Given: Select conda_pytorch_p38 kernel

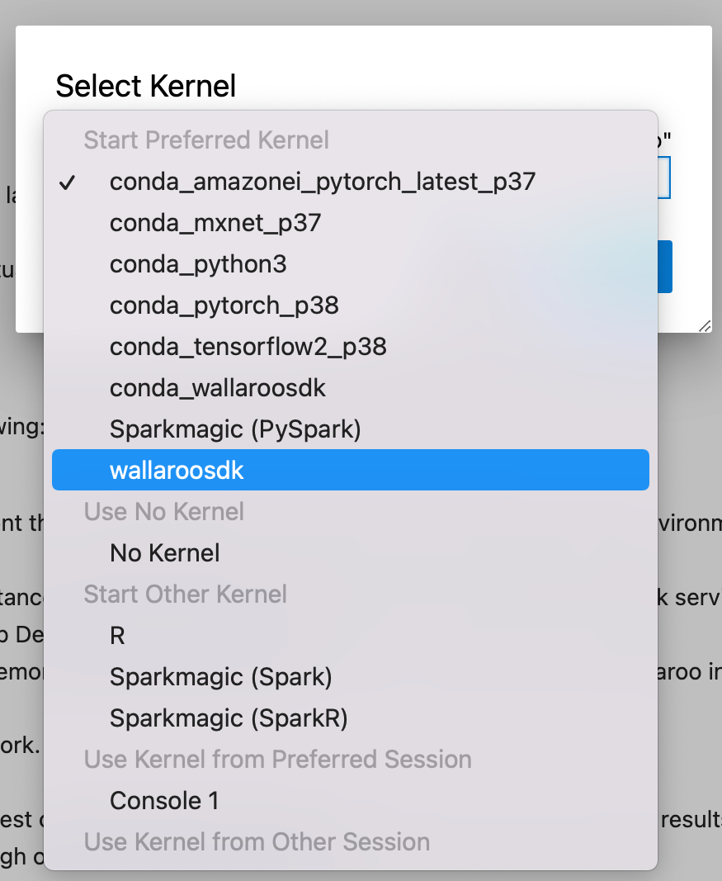Looking at the screenshot, I should pos(224,306).
